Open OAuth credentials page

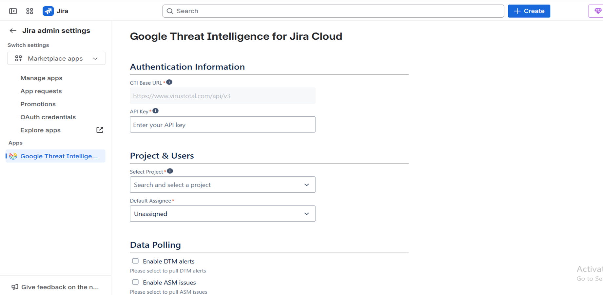[x=48, y=117]
